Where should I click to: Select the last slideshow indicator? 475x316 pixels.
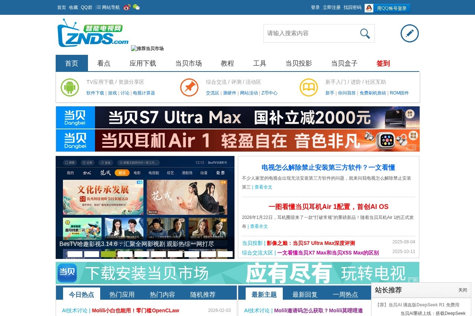225,254
